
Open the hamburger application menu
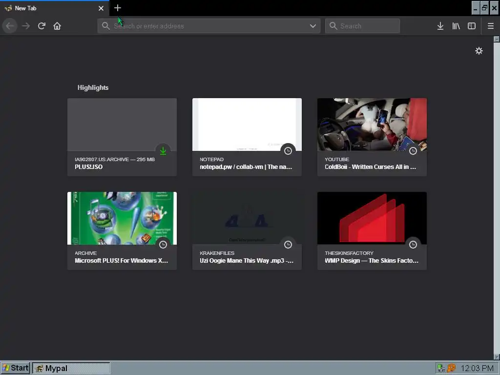(491, 26)
